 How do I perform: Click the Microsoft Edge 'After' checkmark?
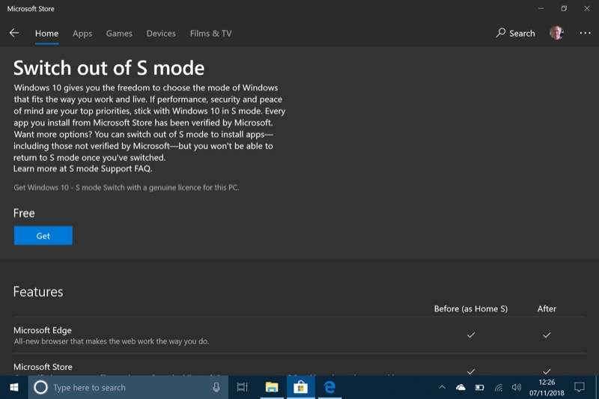pos(547,335)
